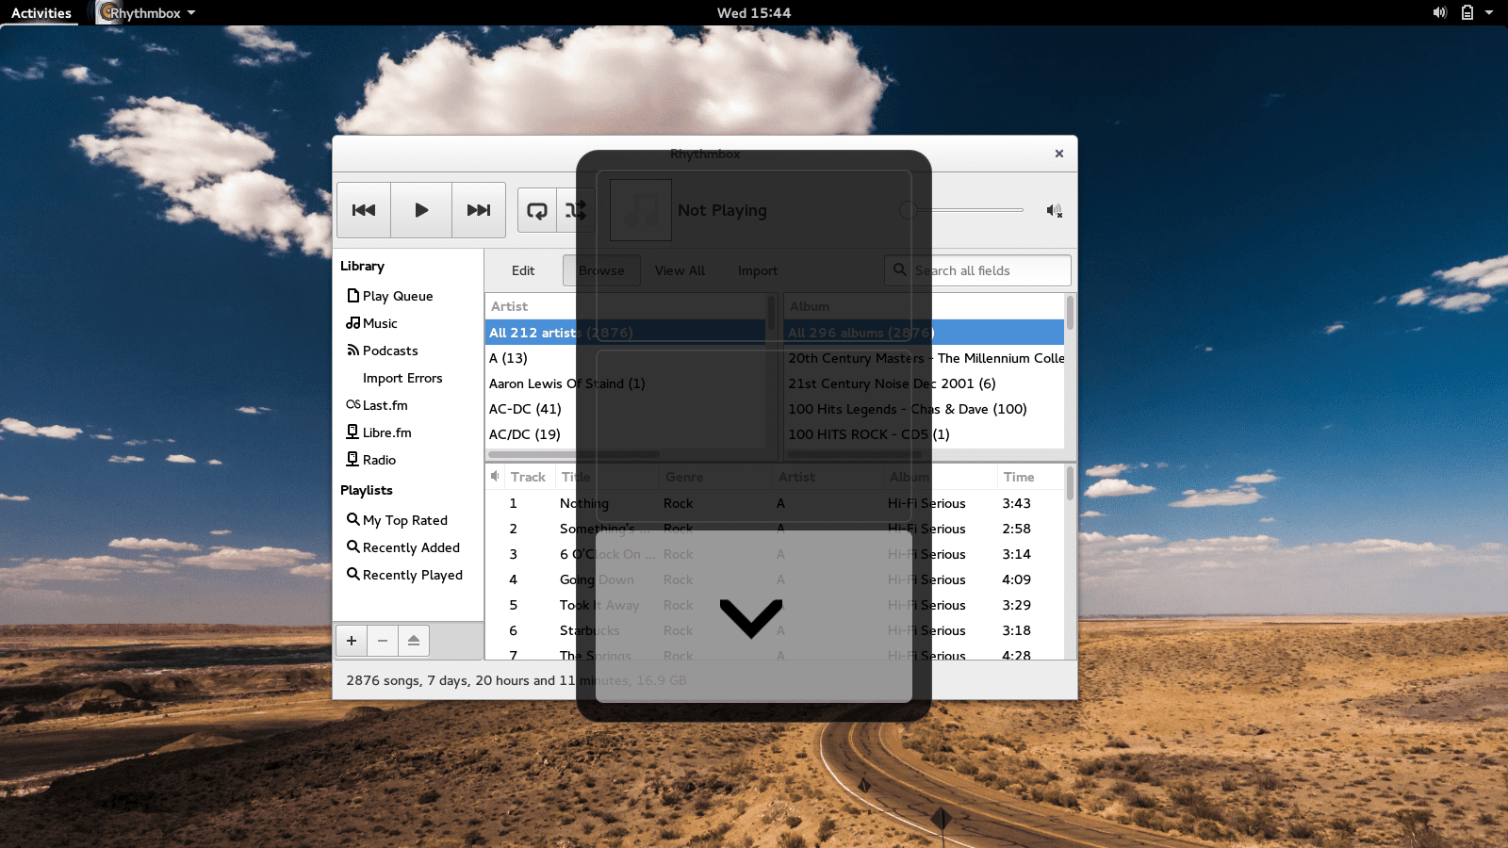Select artist A (13)
1508x848 pixels.
(625, 358)
